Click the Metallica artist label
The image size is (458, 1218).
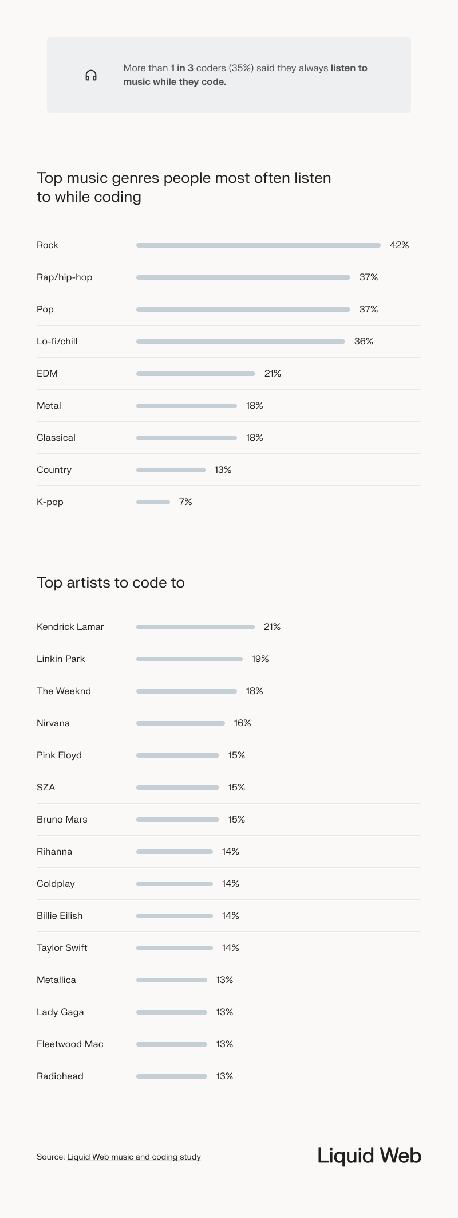click(x=56, y=980)
